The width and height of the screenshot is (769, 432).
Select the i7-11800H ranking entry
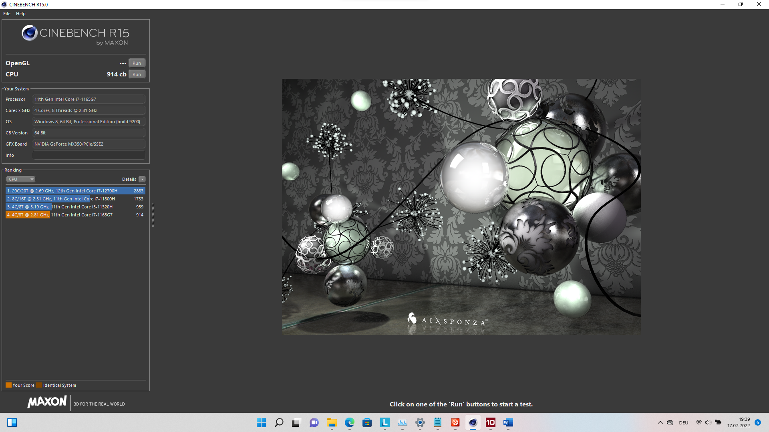pos(75,199)
